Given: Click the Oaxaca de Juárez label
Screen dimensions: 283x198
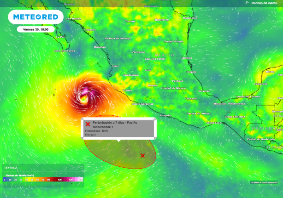Looking at the screenshot, I should (198, 113).
